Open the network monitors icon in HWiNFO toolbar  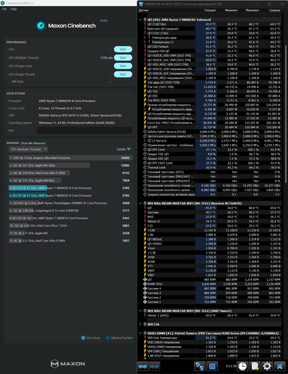click(199, 366)
